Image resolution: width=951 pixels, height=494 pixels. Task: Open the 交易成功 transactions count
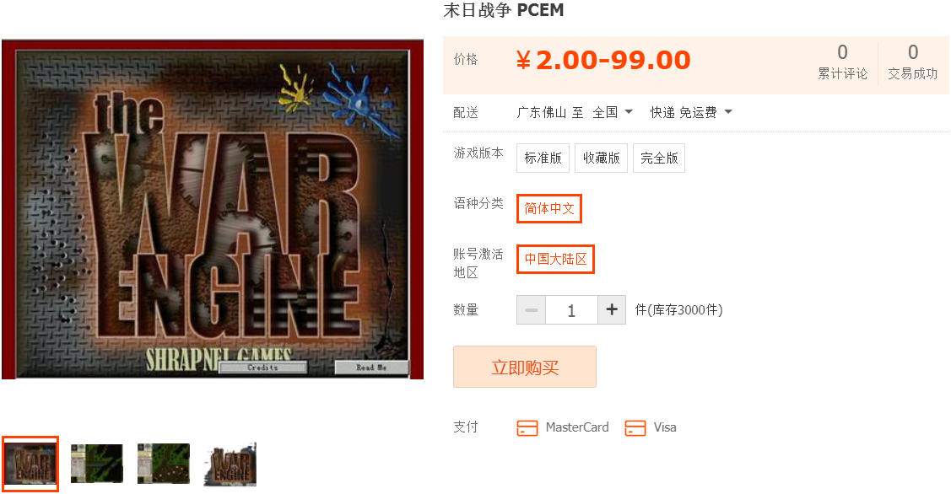(x=913, y=62)
